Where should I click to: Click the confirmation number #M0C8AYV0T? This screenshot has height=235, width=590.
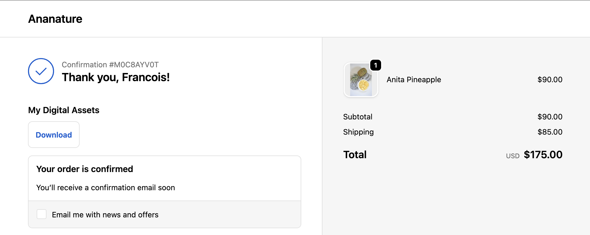[x=110, y=65]
